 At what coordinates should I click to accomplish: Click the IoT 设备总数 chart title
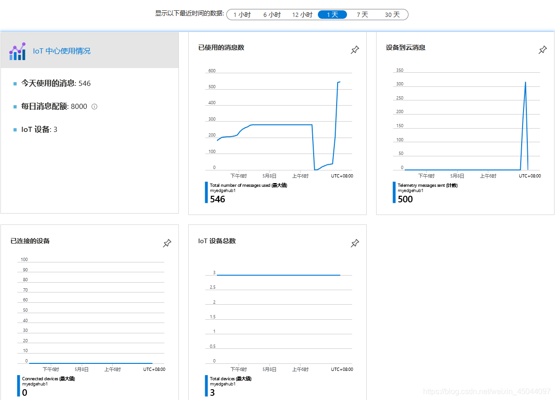pyautogui.click(x=217, y=241)
